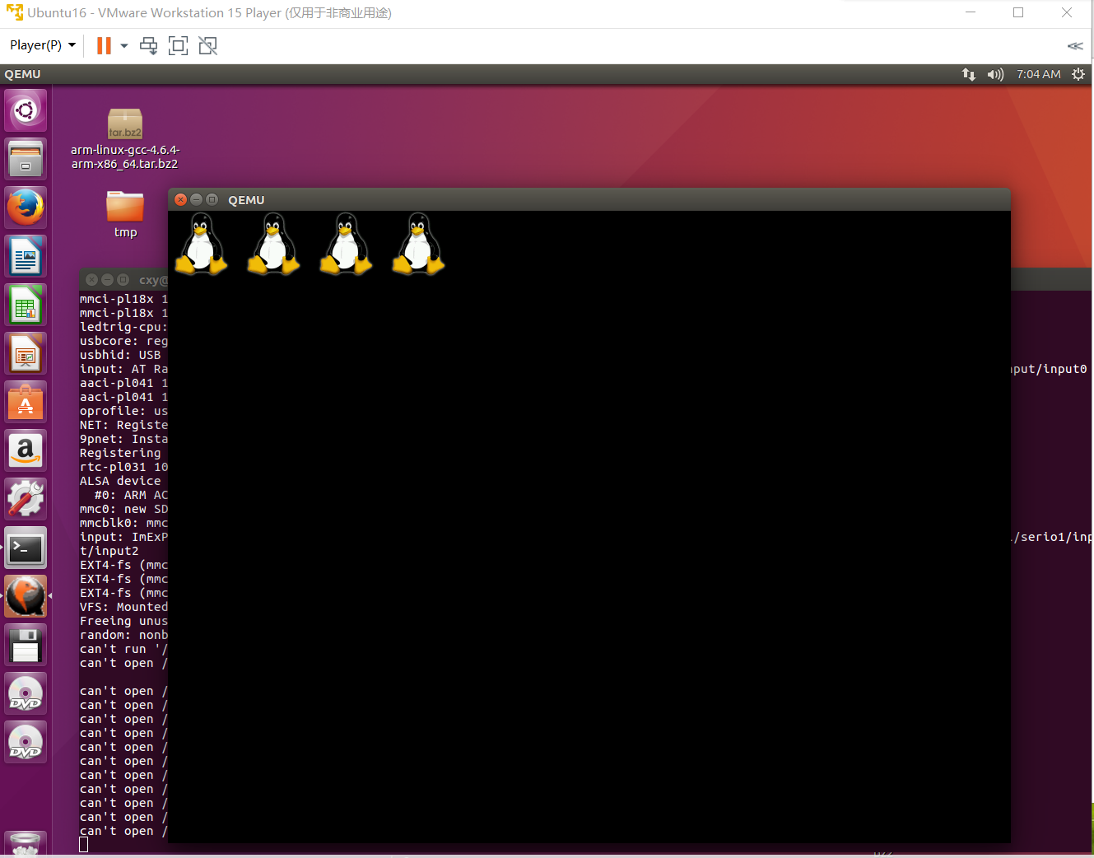Open the Trash in the launcher
The height and width of the screenshot is (858, 1094).
[26, 844]
